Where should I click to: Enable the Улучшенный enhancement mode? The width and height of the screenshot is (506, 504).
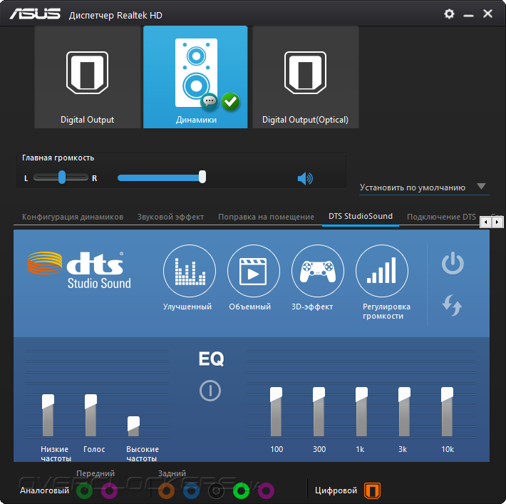click(x=190, y=271)
